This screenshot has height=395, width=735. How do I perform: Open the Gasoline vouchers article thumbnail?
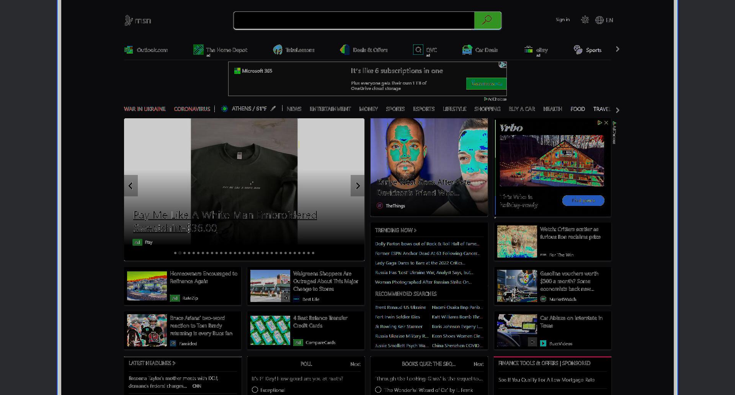click(x=517, y=286)
